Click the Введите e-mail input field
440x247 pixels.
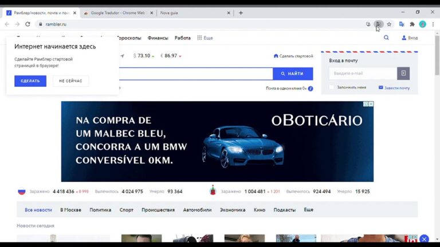(363, 73)
